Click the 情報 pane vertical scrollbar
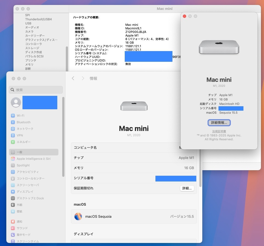Viewport: 264px width, 246px height. coord(200,168)
